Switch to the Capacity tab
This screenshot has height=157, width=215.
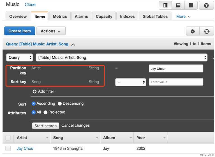(104, 16)
